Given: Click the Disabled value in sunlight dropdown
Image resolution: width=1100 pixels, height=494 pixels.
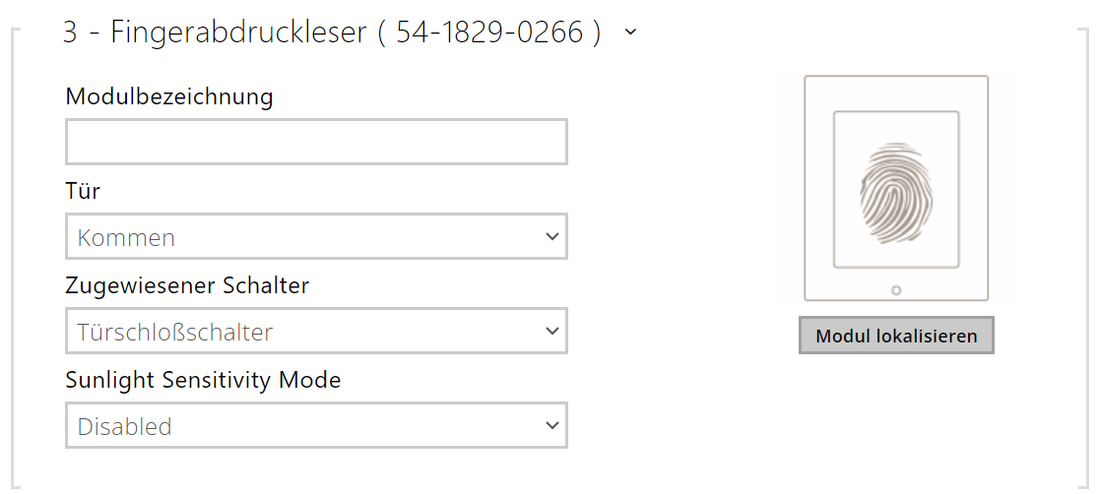Looking at the screenshot, I should [x=125, y=427].
